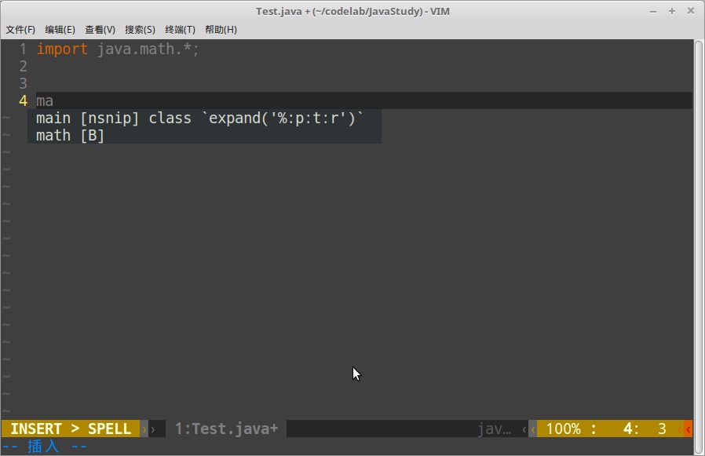This screenshot has width=705, height=456.
Task: Click the vertical scrollbar of the terminal
Action: 699,247
